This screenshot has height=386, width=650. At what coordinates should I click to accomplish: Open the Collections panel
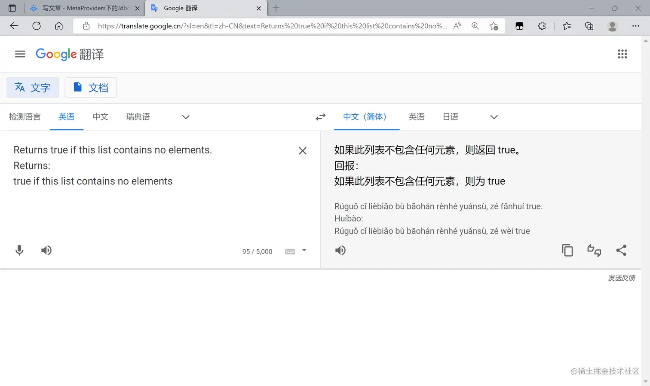(589, 26)
